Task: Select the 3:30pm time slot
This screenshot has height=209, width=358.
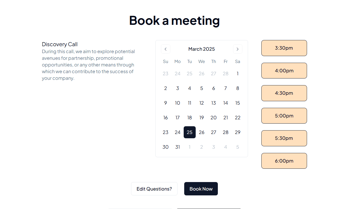Action: (x=284, y=48)
